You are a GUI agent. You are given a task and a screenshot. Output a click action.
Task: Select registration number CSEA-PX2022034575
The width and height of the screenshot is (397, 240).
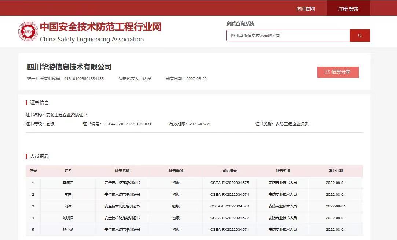pyautogui.click(x=229, y=183)
